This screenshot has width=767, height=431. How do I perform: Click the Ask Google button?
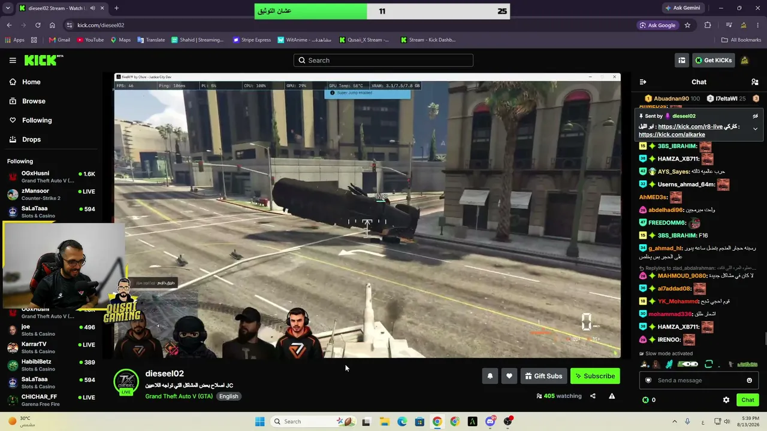tap(657, 25)
